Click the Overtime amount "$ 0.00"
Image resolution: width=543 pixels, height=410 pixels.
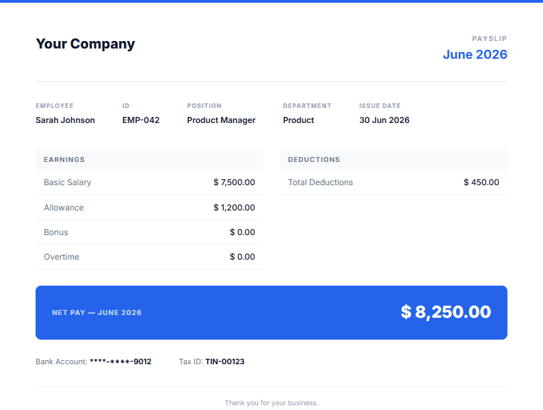pos(242,257)
